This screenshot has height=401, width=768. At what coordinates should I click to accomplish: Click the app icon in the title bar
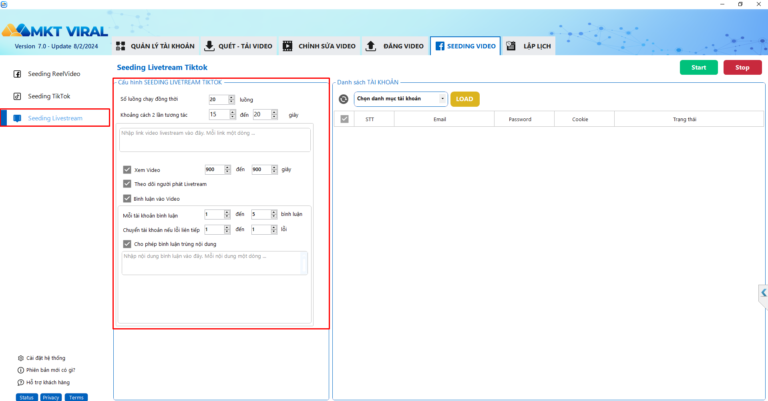pos(4,4)
